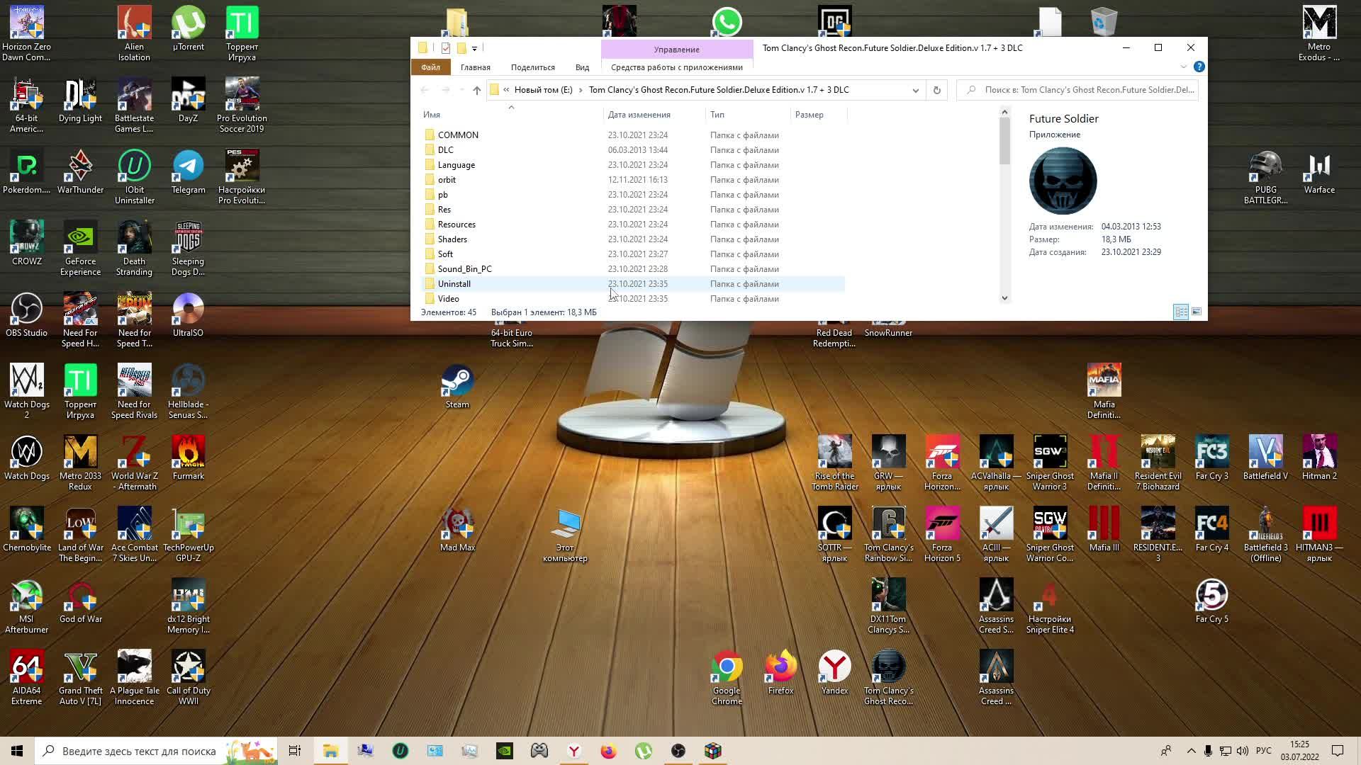Toggle the РУС input language indicator

coord(1263,751)
